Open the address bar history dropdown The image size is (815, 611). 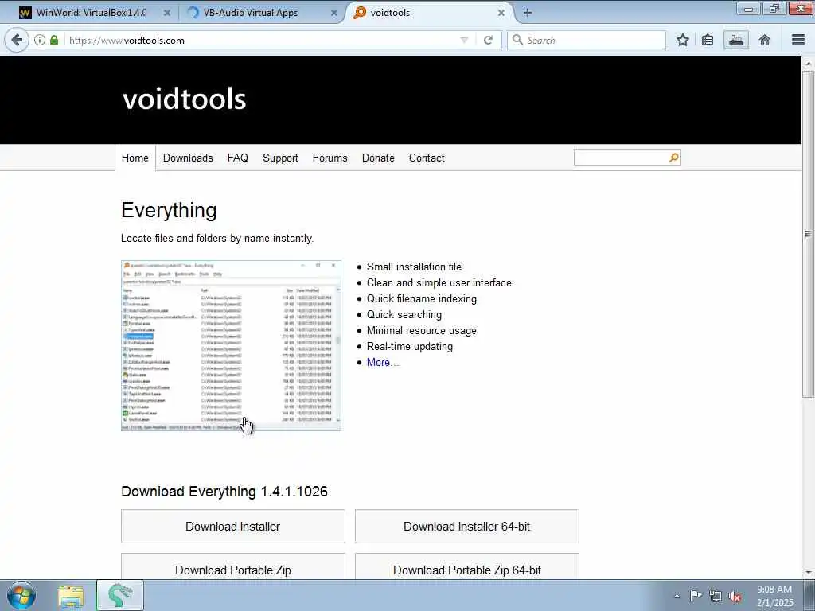464,40
